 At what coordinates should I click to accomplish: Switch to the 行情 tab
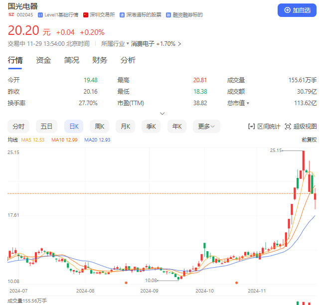tap(15, 60)
